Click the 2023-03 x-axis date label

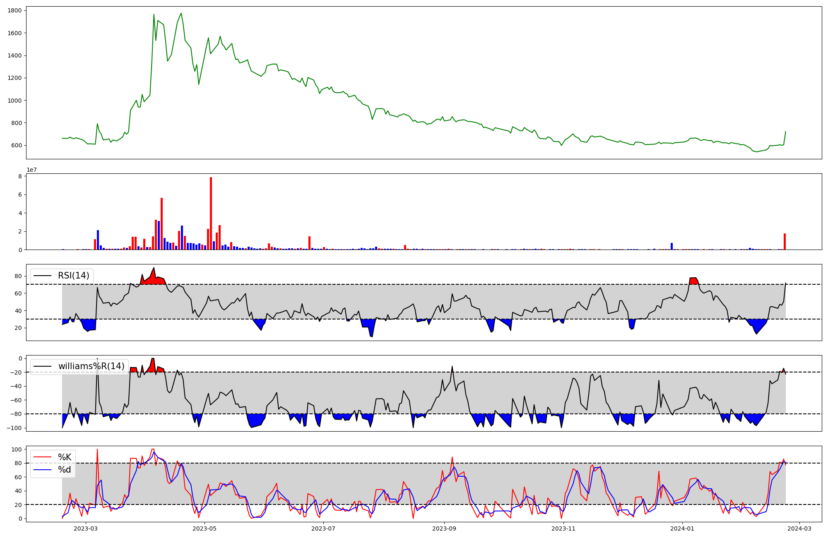(86, 528)
